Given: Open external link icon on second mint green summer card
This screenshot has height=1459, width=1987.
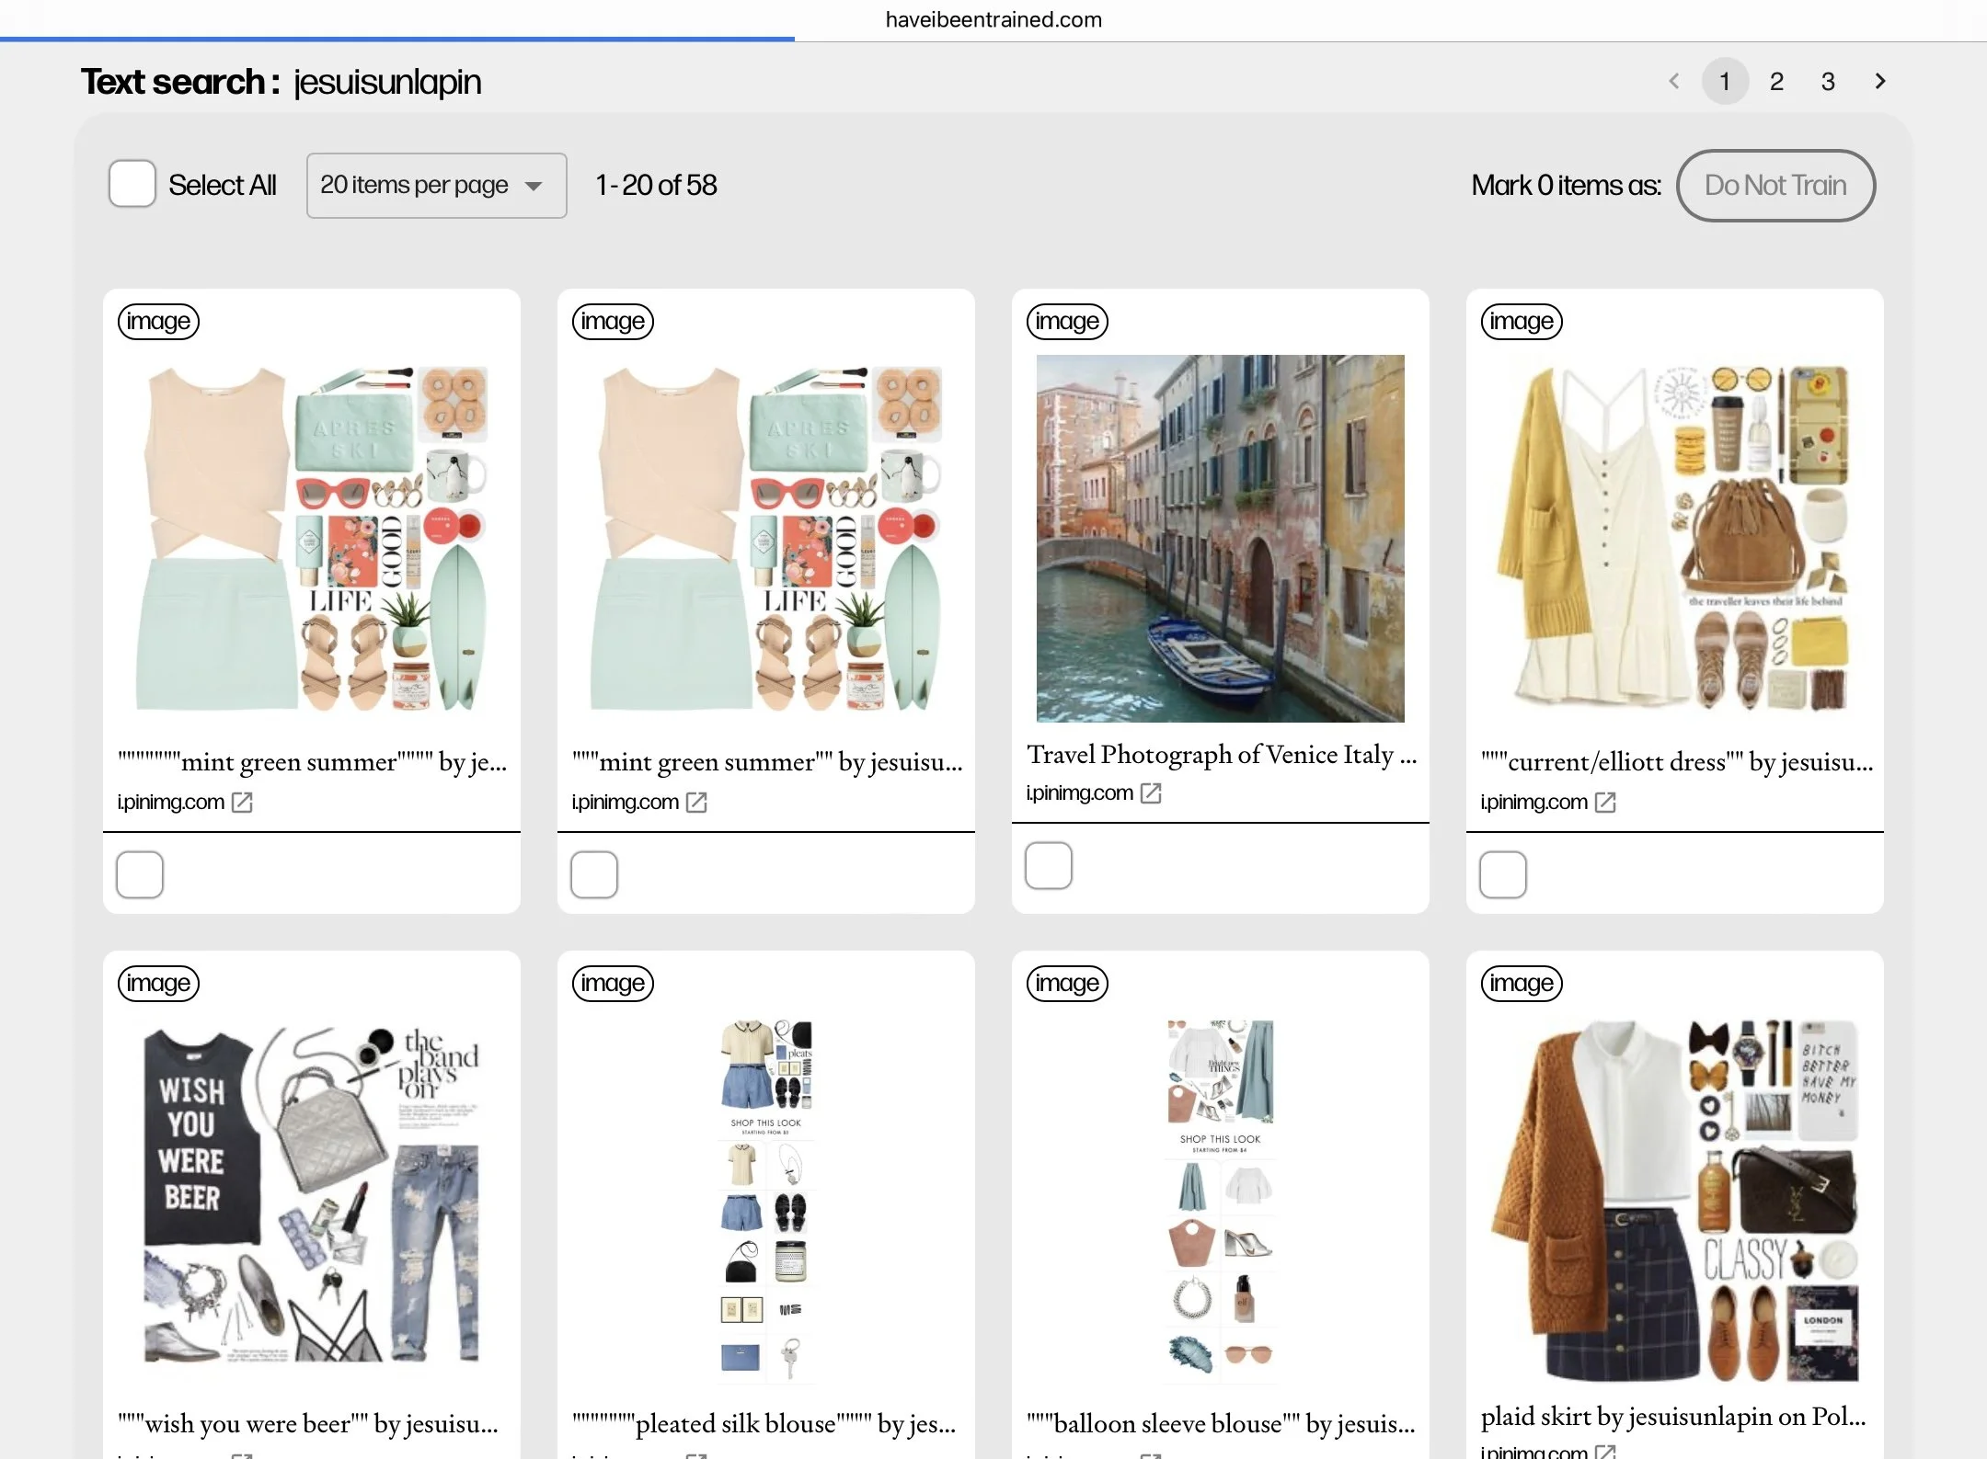Looking at the screenshot, I should [696, 803].
